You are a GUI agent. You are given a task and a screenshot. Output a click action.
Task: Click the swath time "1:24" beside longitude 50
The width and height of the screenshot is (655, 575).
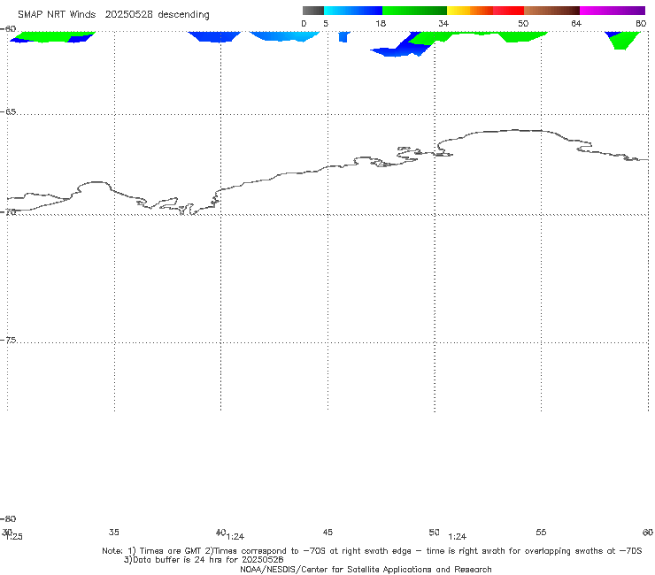pos(457,537)
